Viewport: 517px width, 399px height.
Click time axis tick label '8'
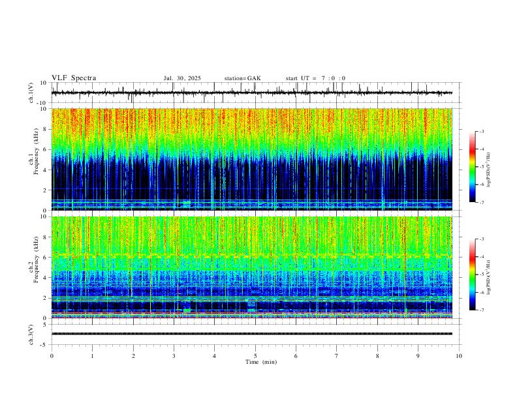tap(377, 356)
